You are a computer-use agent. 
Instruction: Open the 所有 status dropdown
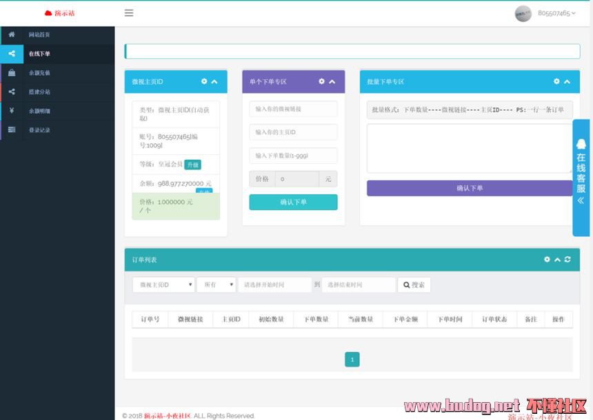coord(216,284)
